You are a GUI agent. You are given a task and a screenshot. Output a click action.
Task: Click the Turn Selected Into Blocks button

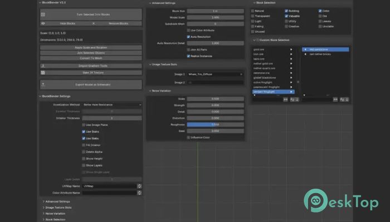(91, 14)
